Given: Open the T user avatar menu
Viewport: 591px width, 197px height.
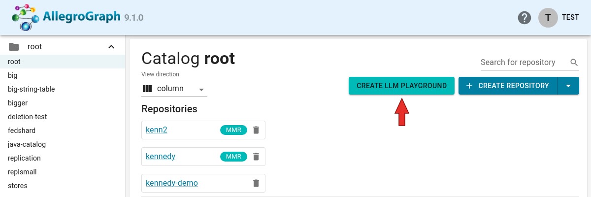Looking at the screenshot, I should click(548, 17).
